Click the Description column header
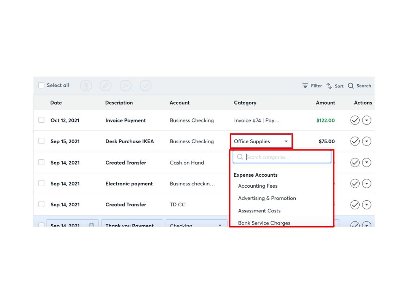405x304 pixels. pyautogui.click(x=119, y=103)
